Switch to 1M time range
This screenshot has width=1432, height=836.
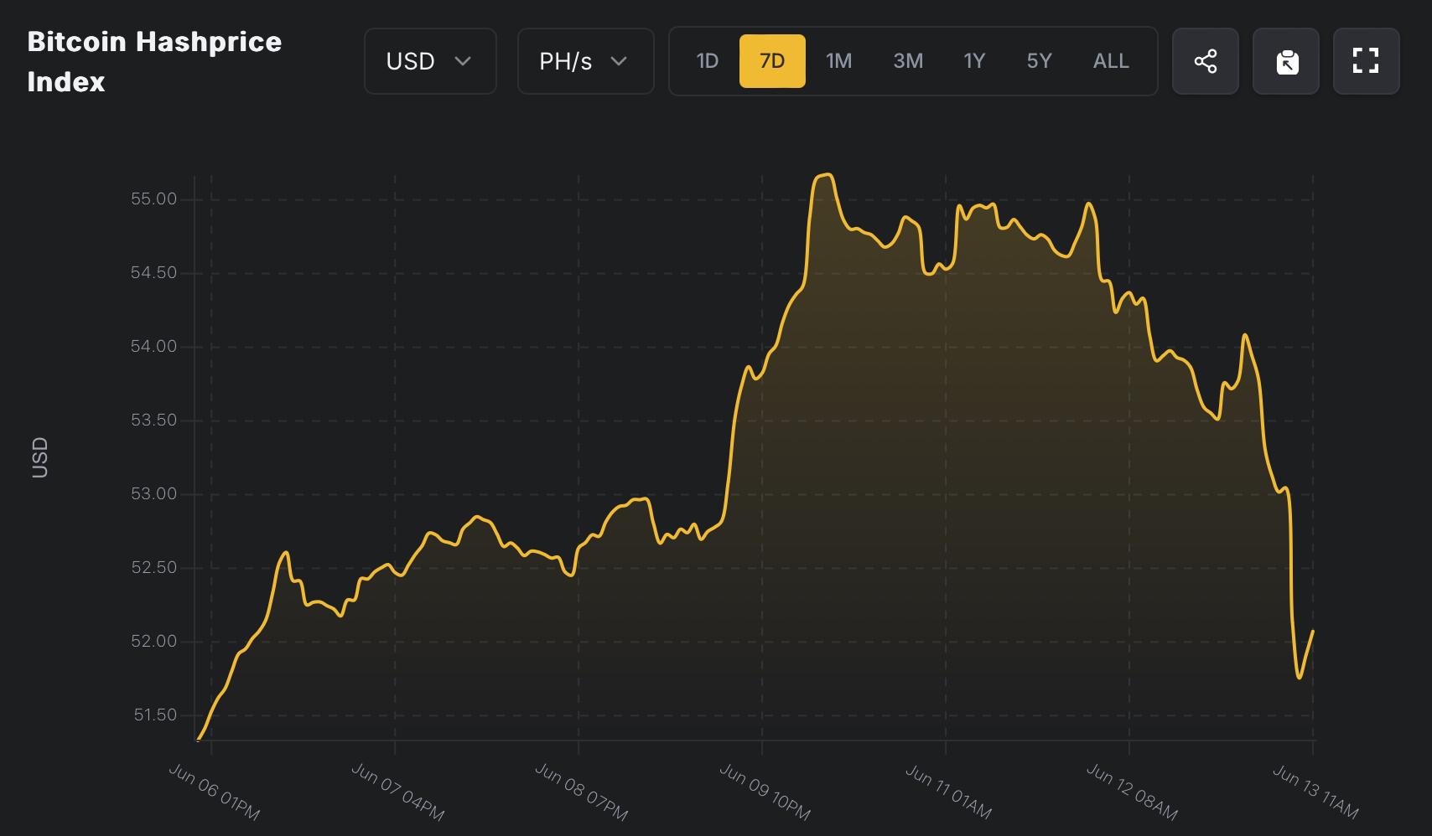pyautogui.click(x=838, y=61)
